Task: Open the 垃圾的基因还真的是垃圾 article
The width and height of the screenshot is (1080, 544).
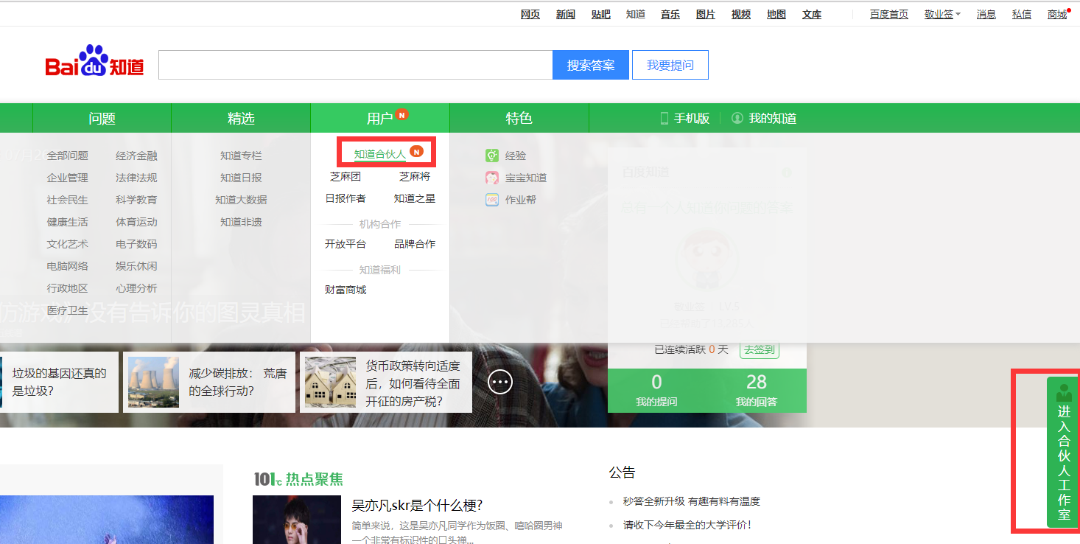Action: coord(59,382)
